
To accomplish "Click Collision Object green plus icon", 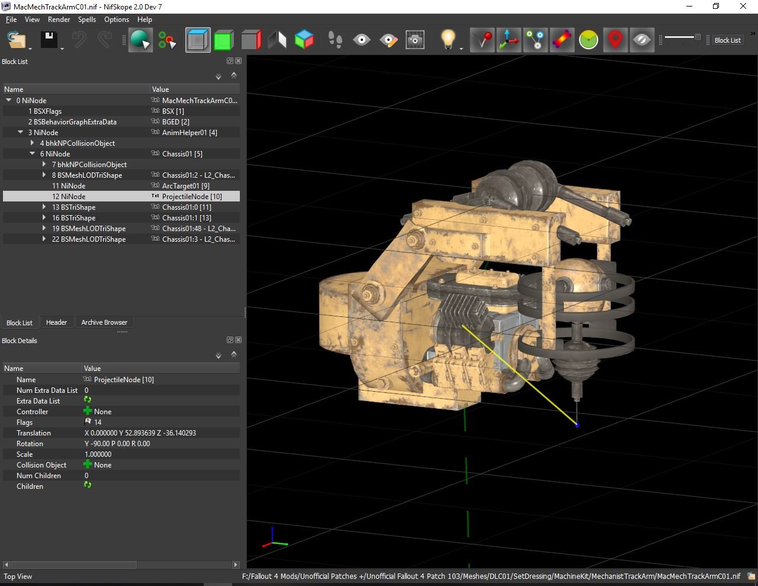I will (88, 465).
